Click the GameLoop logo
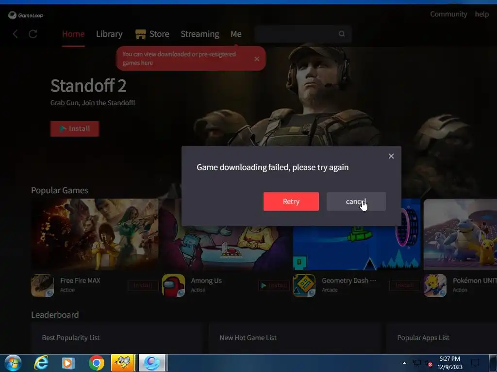Screen dimensions: 497x372 [x=26, y=15]
